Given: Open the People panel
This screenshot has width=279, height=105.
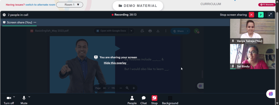Looking at the screenshot, I should coord(132,100).
